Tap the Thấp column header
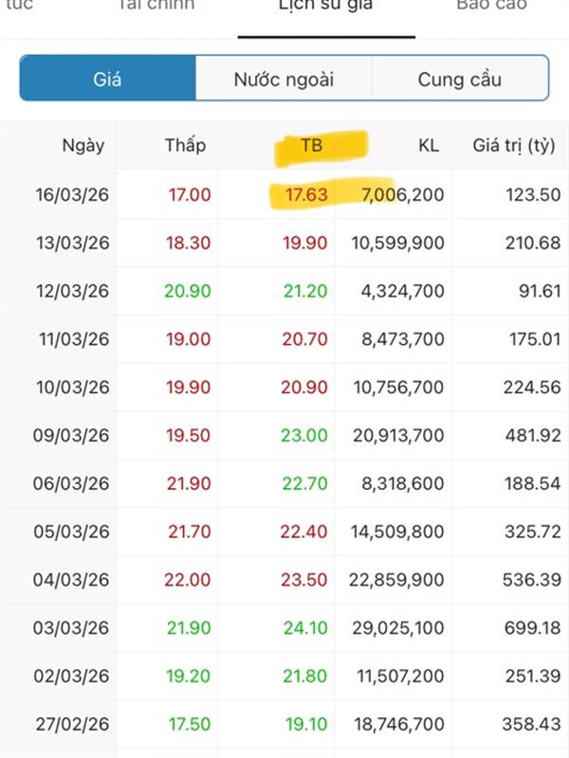Viewport: 569px width, 758px height. (x=185, y=146)
